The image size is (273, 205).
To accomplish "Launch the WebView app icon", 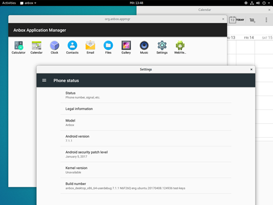I will (180, 48).
